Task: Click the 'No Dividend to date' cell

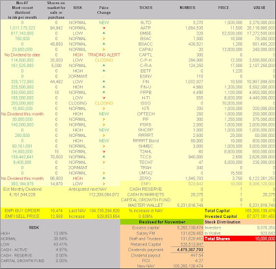Action: coord(22,55)
